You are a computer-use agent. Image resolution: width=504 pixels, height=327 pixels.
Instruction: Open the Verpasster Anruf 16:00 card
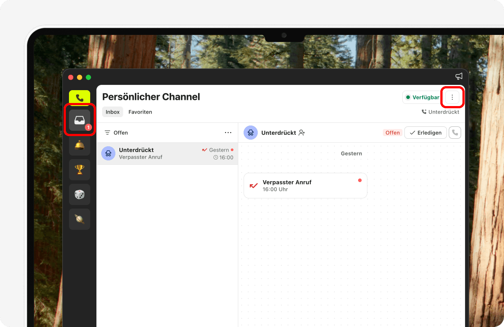click(305, 186)
